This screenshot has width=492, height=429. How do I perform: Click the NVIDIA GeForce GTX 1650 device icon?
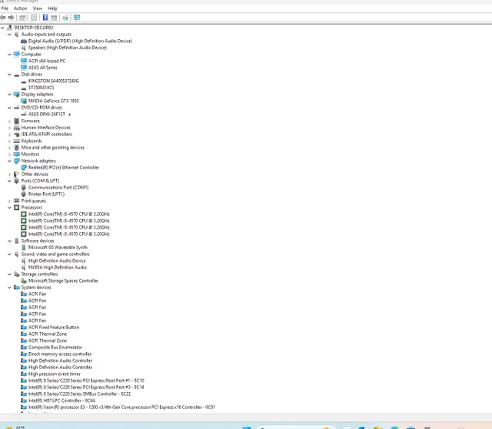pos(24,101)
